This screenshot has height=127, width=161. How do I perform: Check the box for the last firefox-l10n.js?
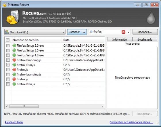8,84
